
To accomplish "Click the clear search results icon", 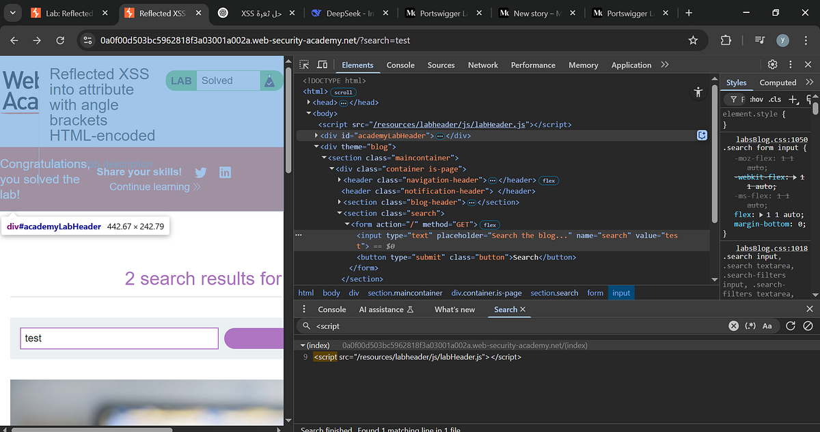I will 808,326.
